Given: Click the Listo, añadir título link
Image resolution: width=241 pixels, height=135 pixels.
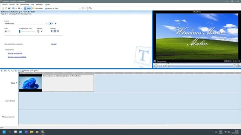Looking at the screenshot, I should pos(14,44).
